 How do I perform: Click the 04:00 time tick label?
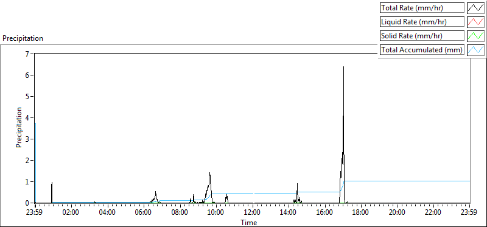(x=108, y=213)
